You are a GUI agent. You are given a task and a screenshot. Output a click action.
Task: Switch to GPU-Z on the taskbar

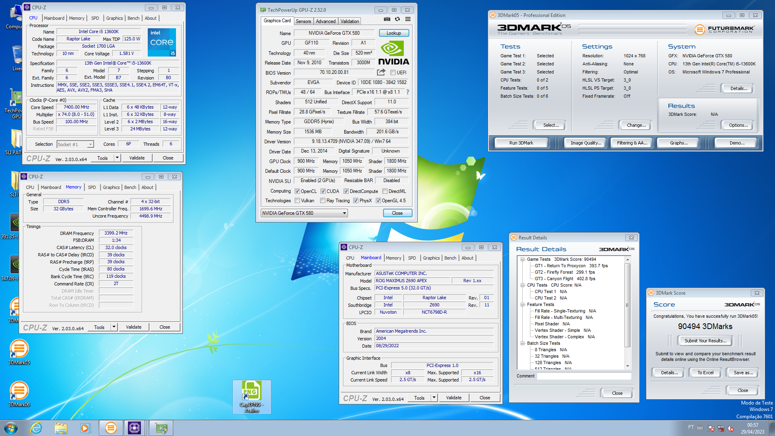coord(161,428)
